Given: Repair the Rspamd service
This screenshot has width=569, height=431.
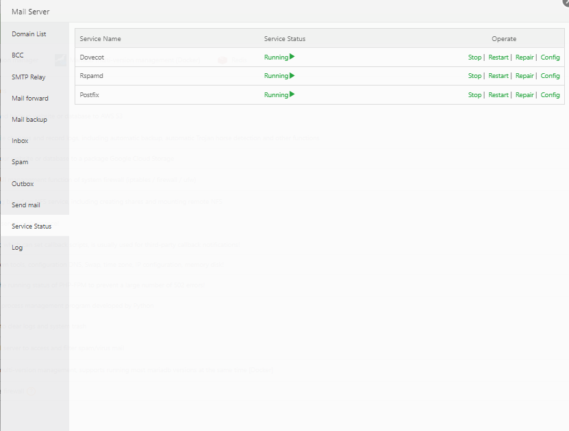Looking at the screenshot, I should (x=524, y=76).
